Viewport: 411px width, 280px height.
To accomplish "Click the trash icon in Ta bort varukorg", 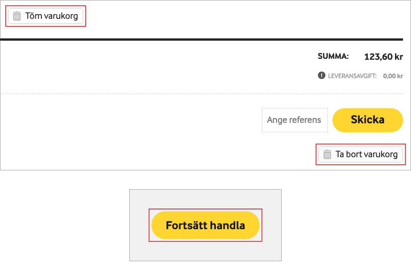I will coord(327,154).
